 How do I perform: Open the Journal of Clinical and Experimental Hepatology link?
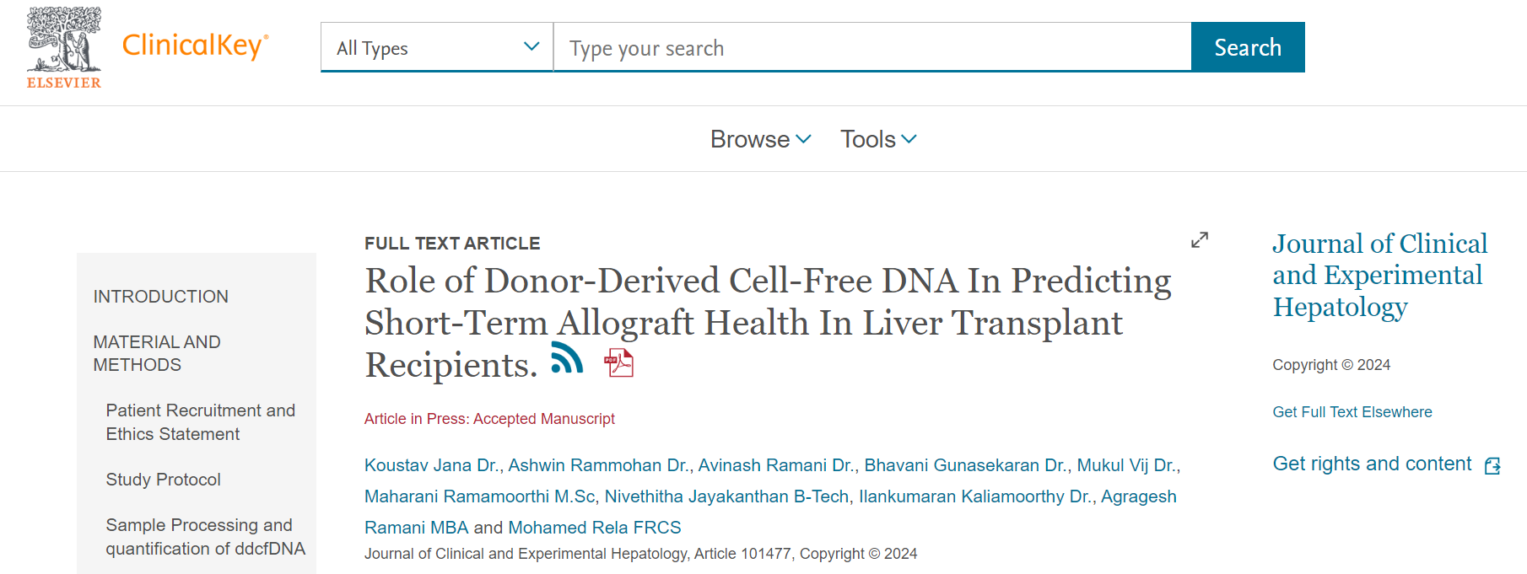[x=1379, y=275]
